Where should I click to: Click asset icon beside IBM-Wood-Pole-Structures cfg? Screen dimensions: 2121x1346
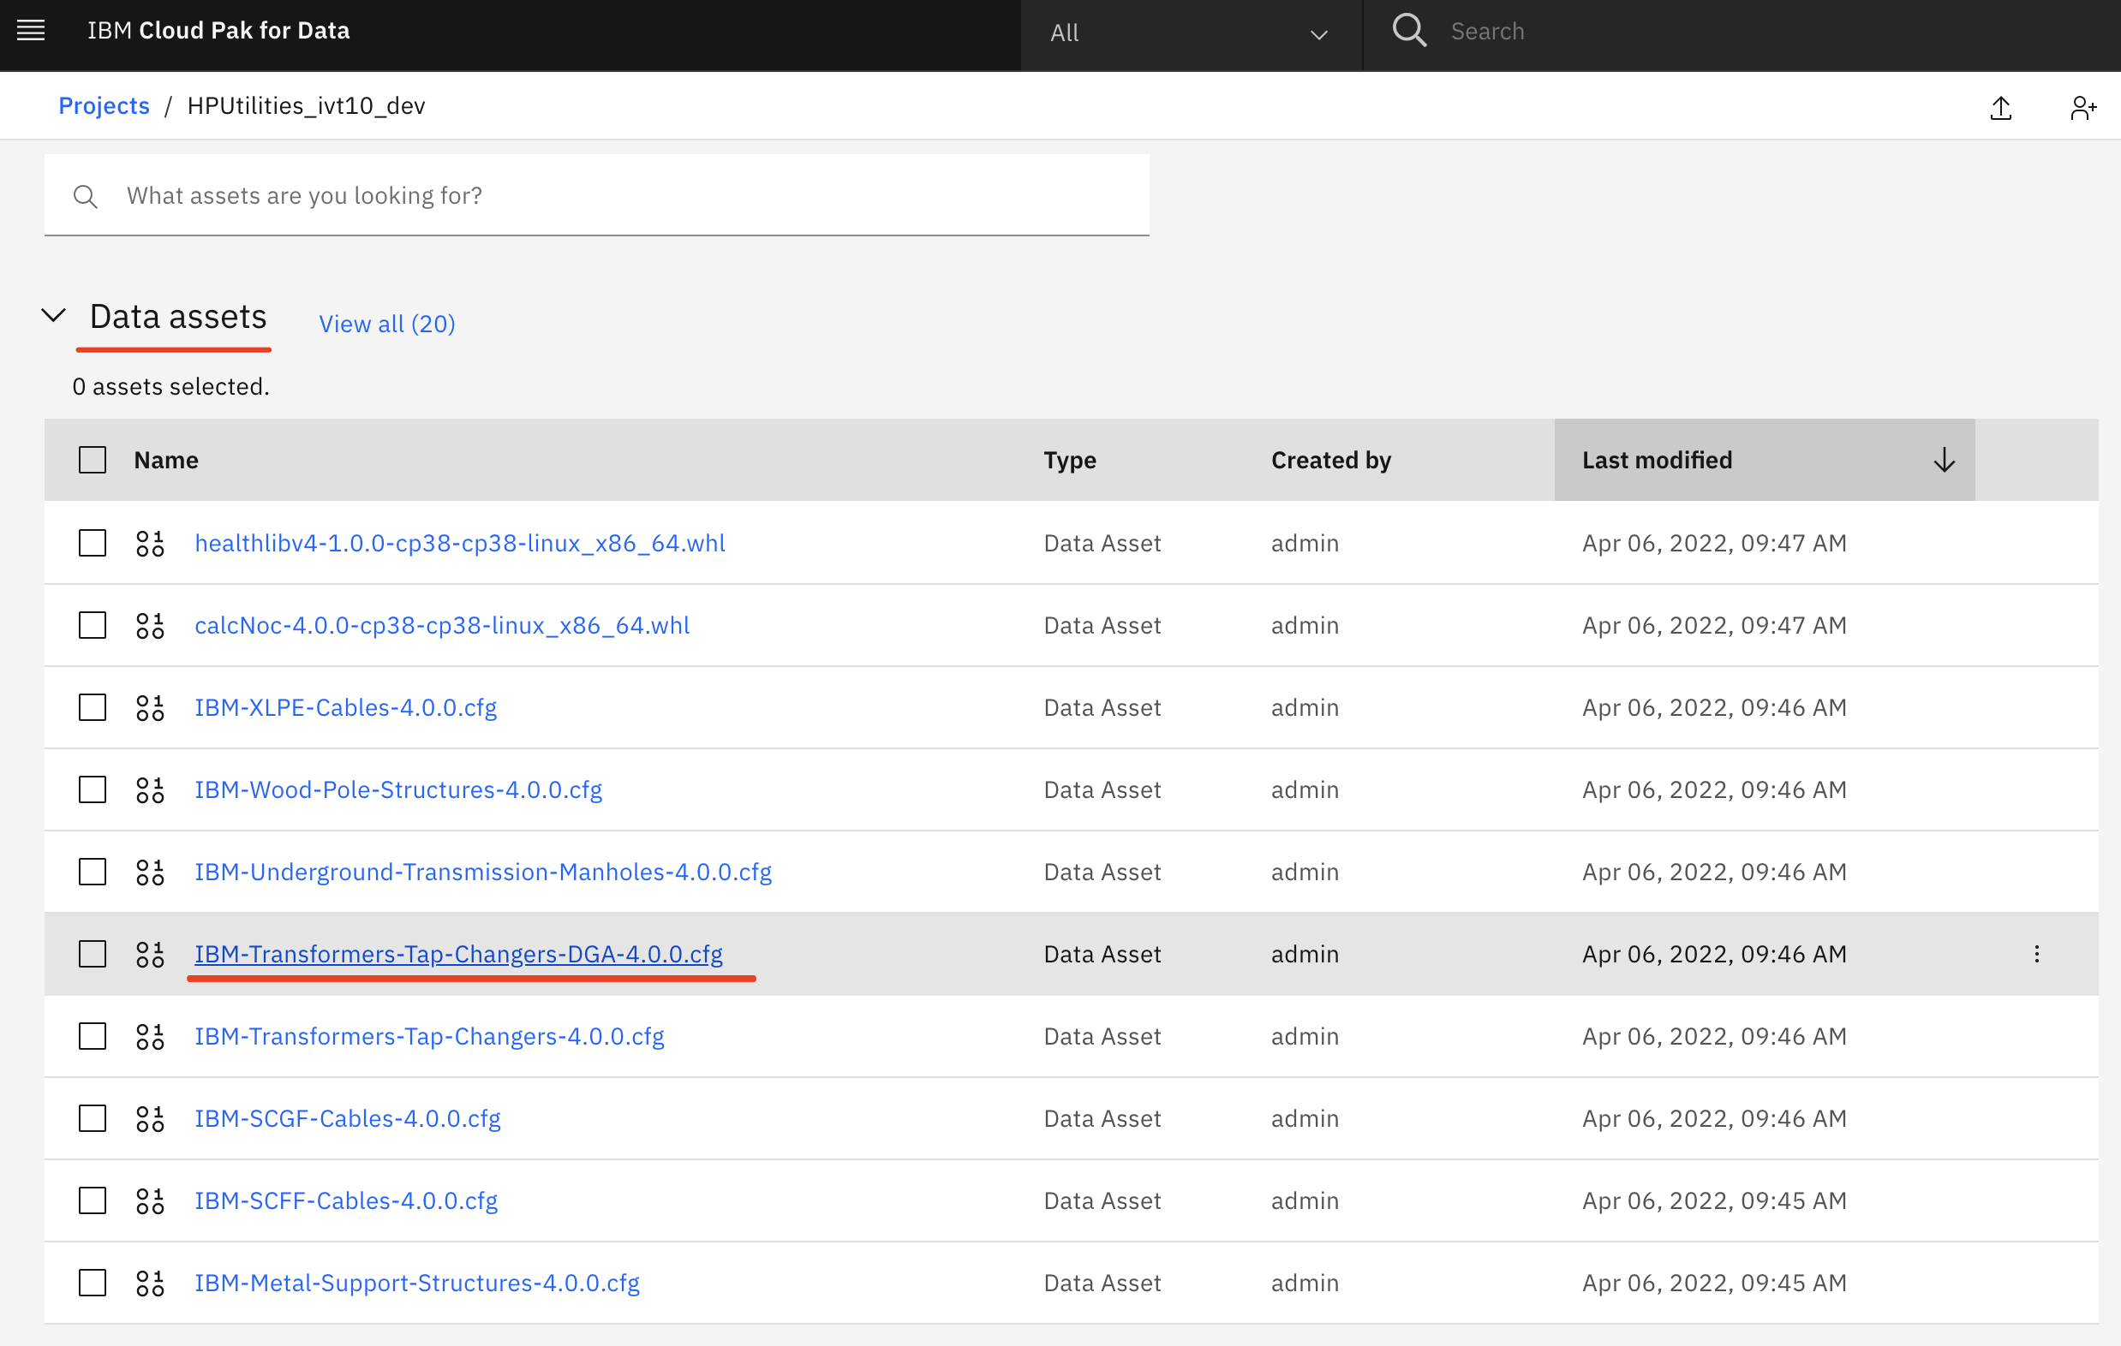point(150,789)
